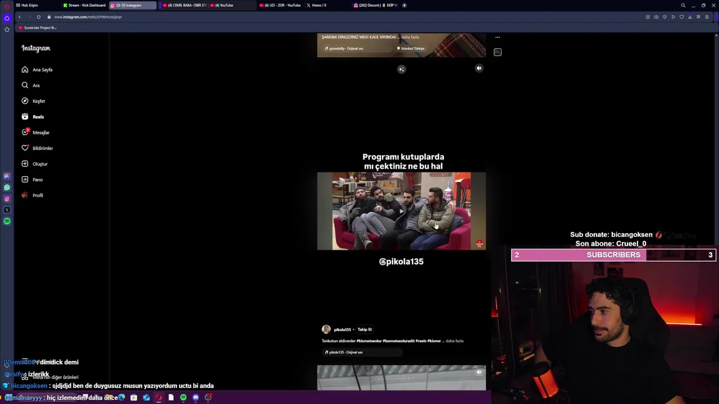Viewport: 719px width, 404px height.
Task: Open the file document taskbar icon
Action: click(171, 397)
